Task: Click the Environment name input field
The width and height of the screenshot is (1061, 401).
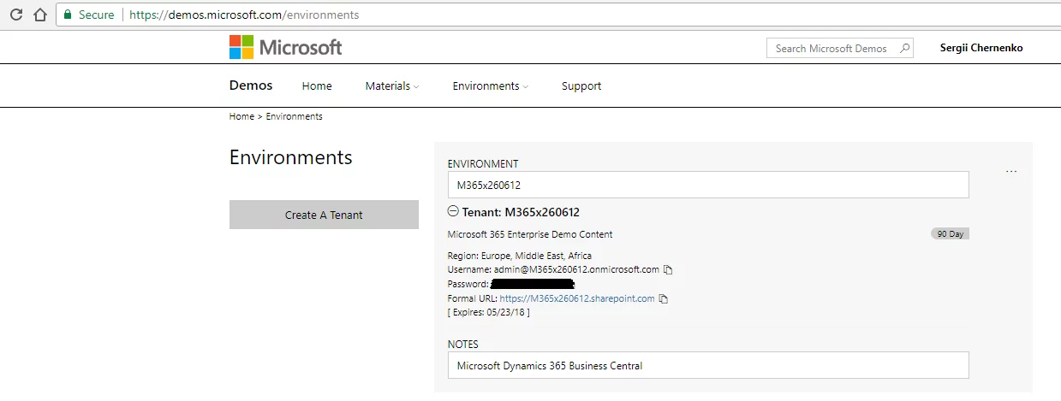Action: (708, 185)
